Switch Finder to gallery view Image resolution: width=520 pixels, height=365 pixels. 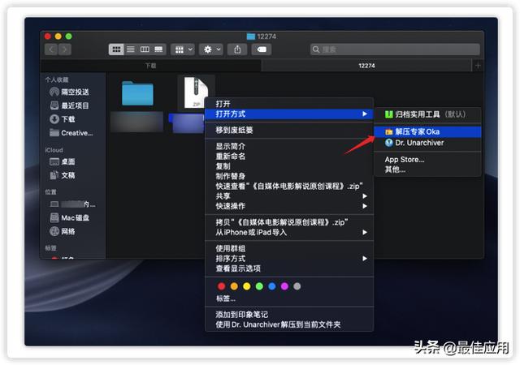point(159,49)
